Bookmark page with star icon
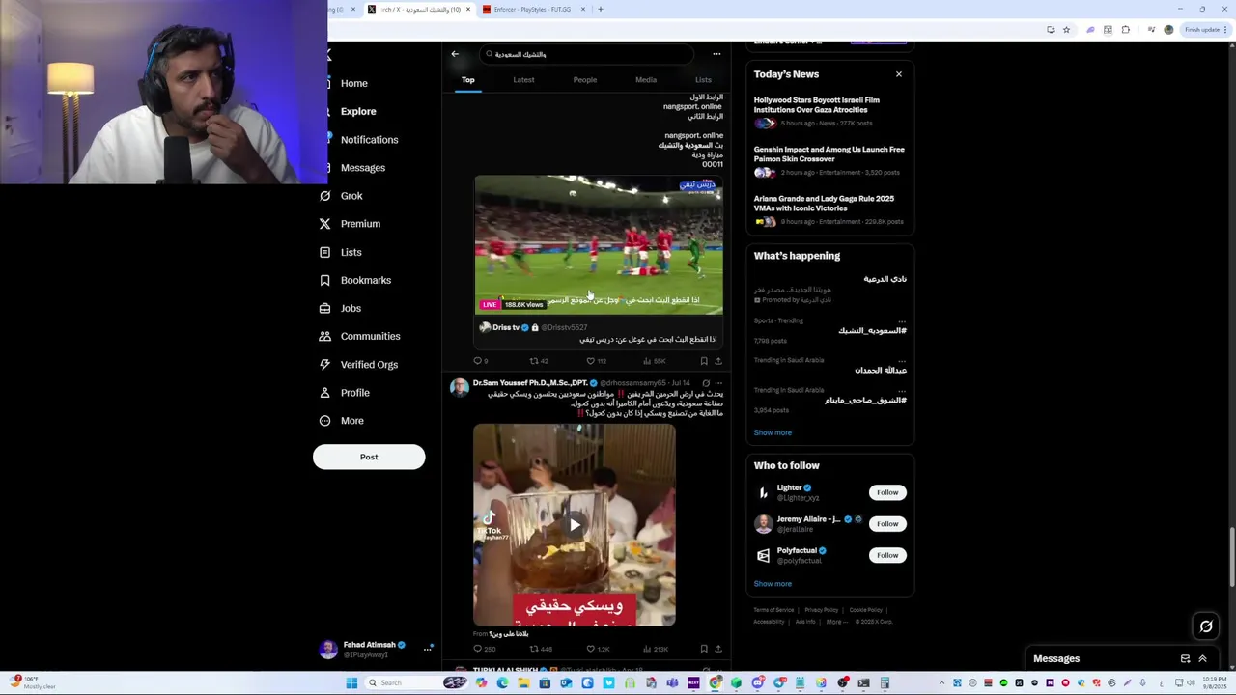The height and width of the screenshot is (695, 1236). click(x=1066, y=30)
